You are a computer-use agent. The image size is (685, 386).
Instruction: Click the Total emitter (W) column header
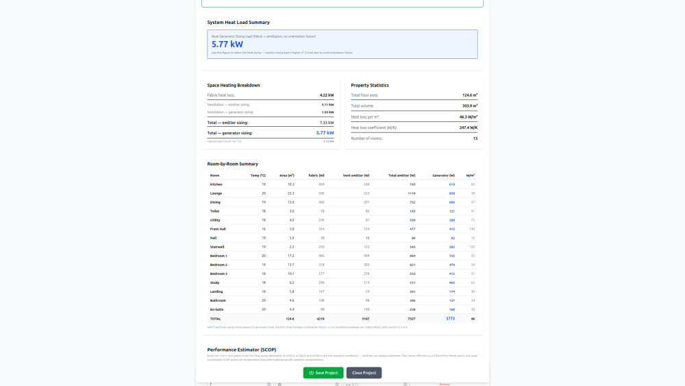(402, 176)
